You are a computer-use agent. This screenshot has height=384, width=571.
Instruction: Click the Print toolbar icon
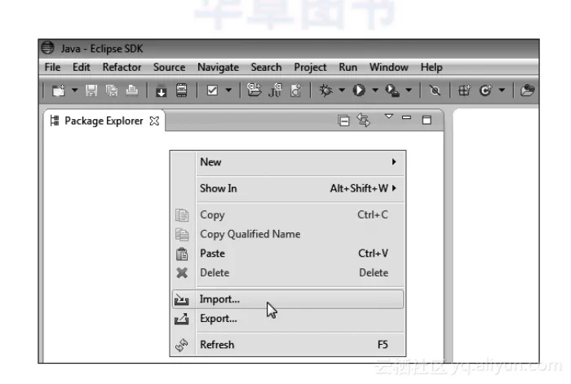132,90
